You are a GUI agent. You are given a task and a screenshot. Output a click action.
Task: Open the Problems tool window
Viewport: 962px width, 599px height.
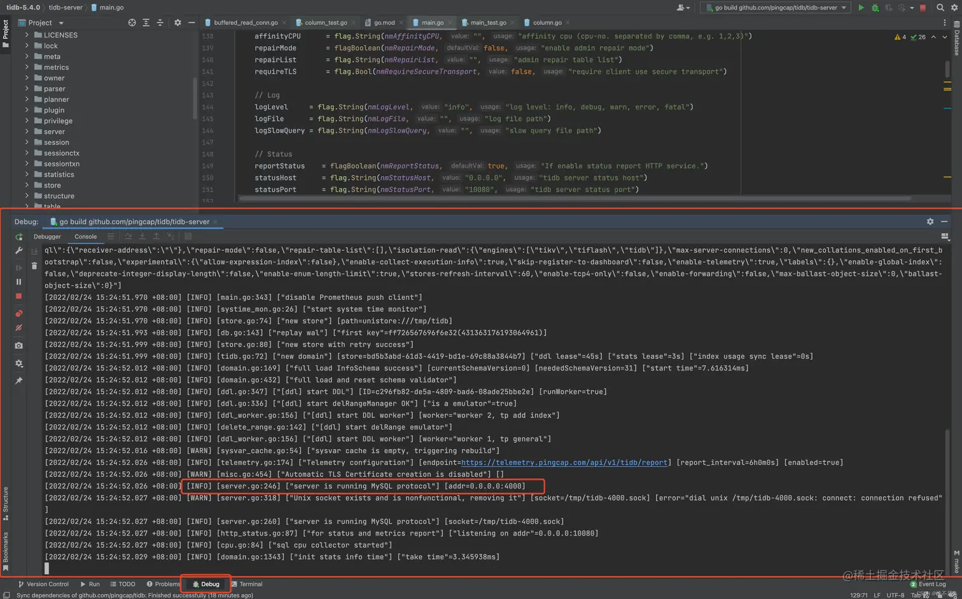[x=163, y=584]
